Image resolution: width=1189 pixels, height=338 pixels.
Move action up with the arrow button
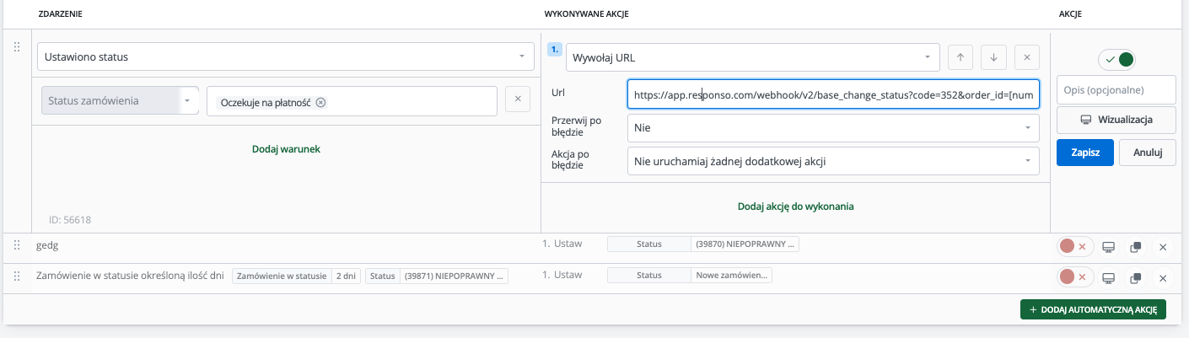coord(960,57)
